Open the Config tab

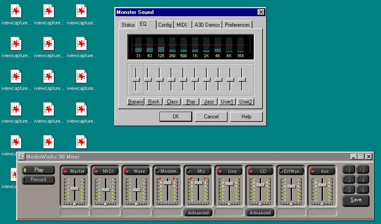(165, 25)
